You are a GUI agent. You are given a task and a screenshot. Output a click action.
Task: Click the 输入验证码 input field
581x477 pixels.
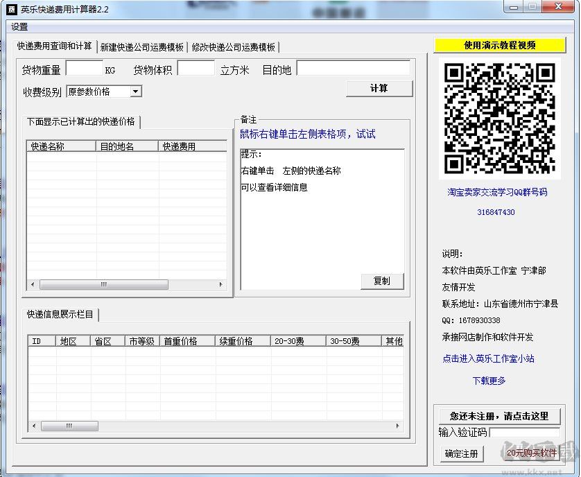(523, 433)
